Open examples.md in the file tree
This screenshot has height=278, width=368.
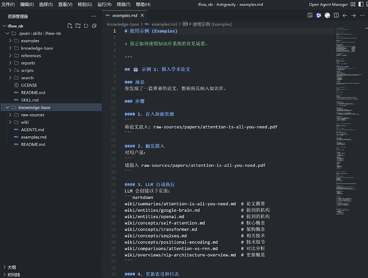click(34, 137)
